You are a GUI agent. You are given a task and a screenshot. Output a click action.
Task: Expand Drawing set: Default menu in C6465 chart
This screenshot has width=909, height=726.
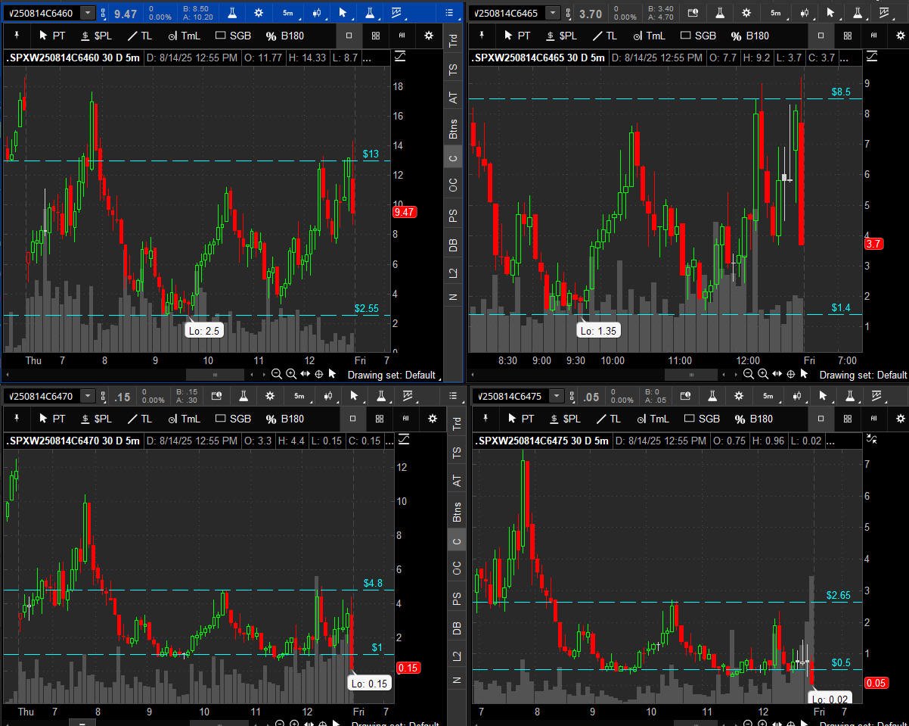click(862, 375)
